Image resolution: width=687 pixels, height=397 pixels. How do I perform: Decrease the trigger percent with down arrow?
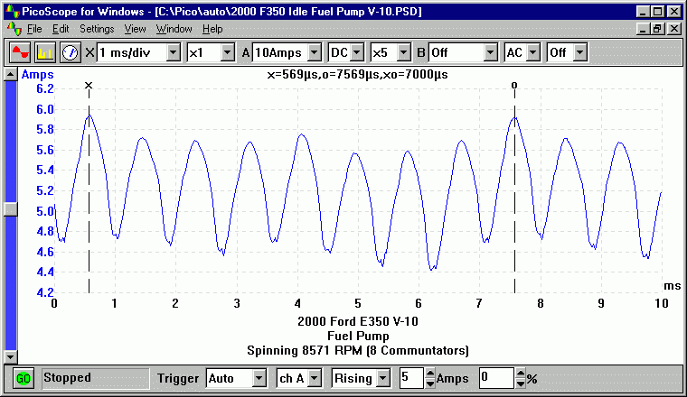point(521,383)
